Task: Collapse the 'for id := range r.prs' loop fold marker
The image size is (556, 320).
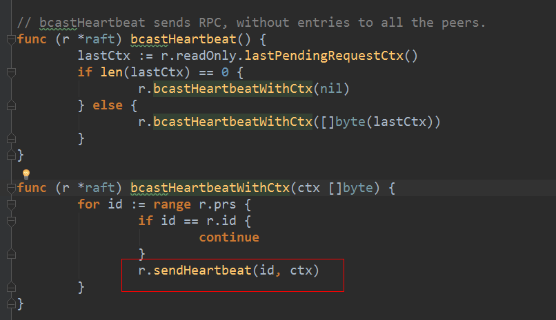Action: [11, 204]
